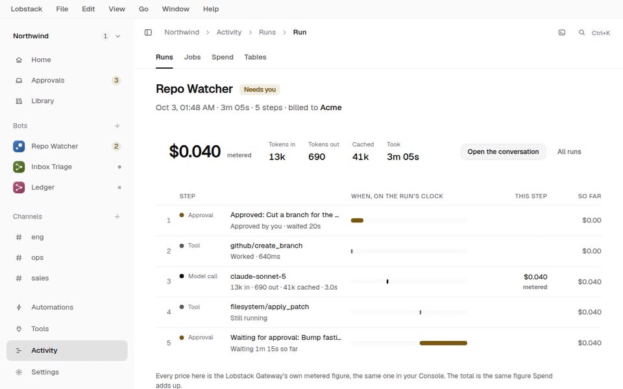Open Home in the sidebar
The height and width of the screenshot is (389, 623).
[x=67, y=60]
